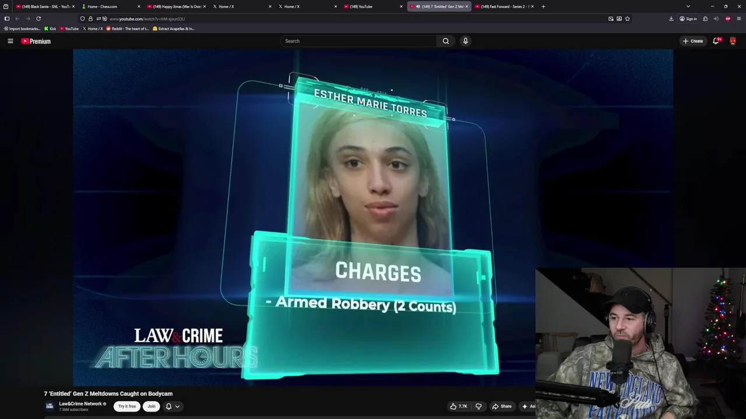Image resolution: width=746 pixels, height=419 pixels.
Task: Open the list all tabs chevron
Action: coord(688,6)
